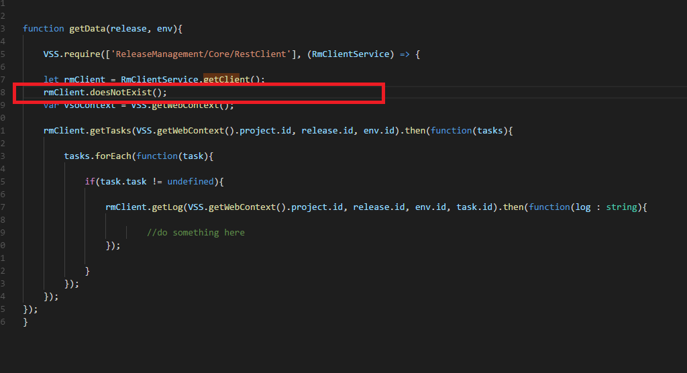Click the string type annotation
This screenshot has width=687, height=373.
tap(621, 207)
